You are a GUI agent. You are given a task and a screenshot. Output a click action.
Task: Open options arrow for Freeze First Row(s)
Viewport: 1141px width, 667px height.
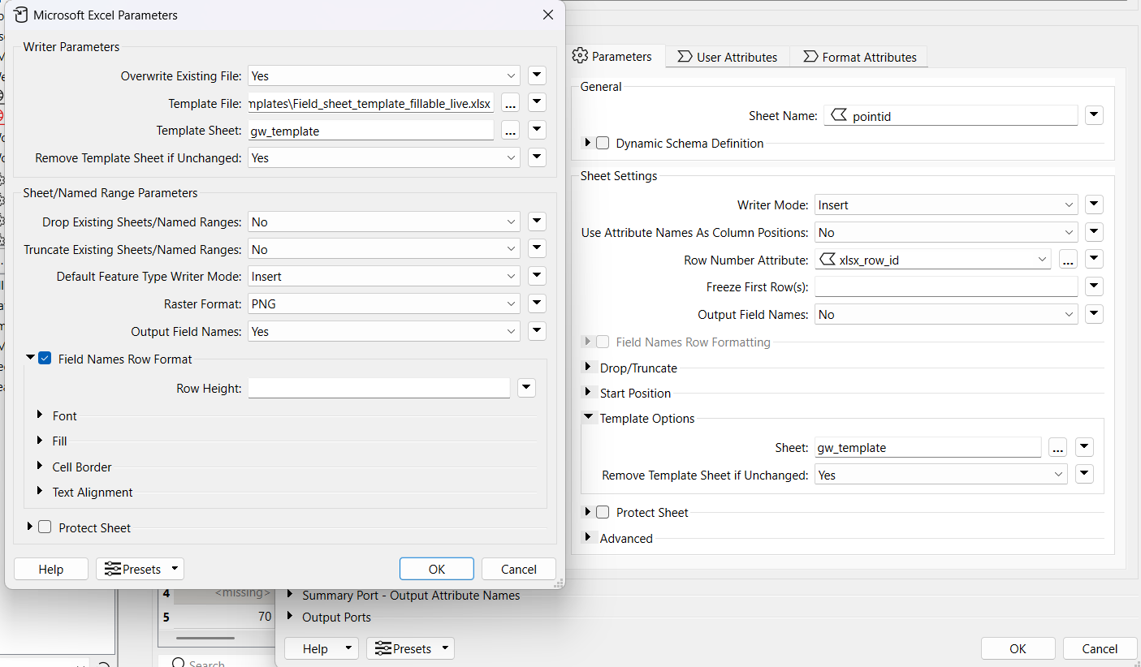[x=1094, y=286]
